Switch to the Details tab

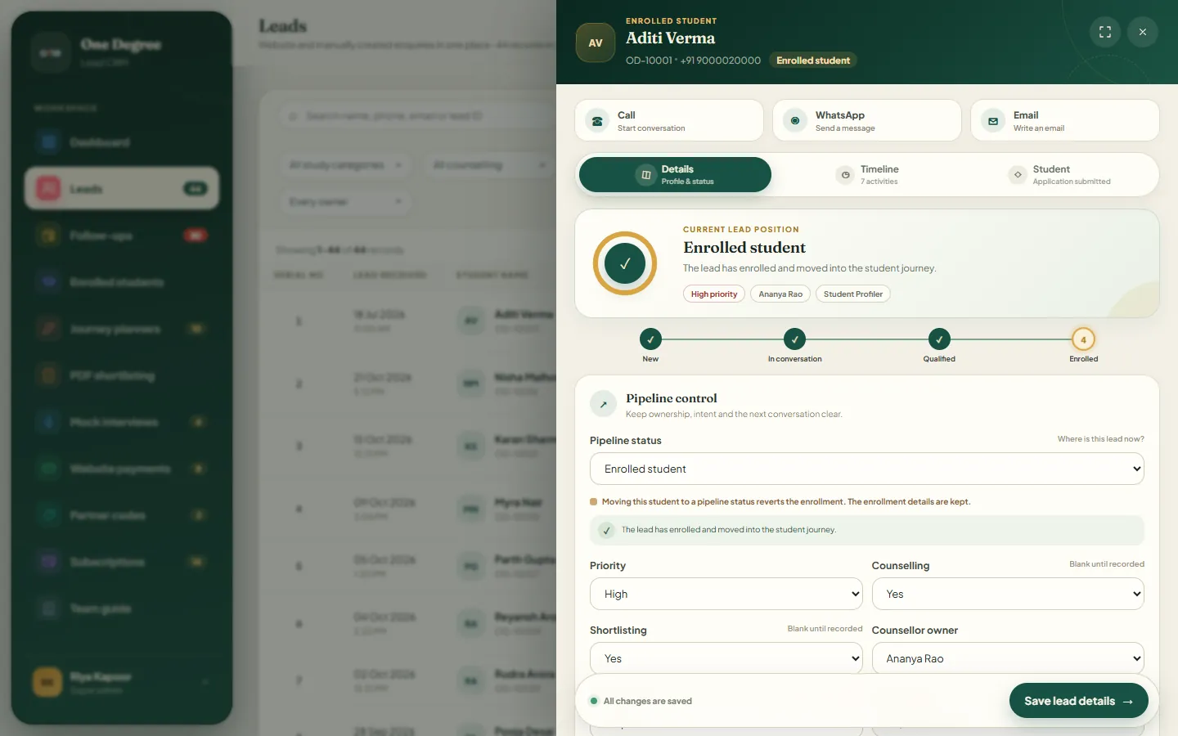click(675, 175)
